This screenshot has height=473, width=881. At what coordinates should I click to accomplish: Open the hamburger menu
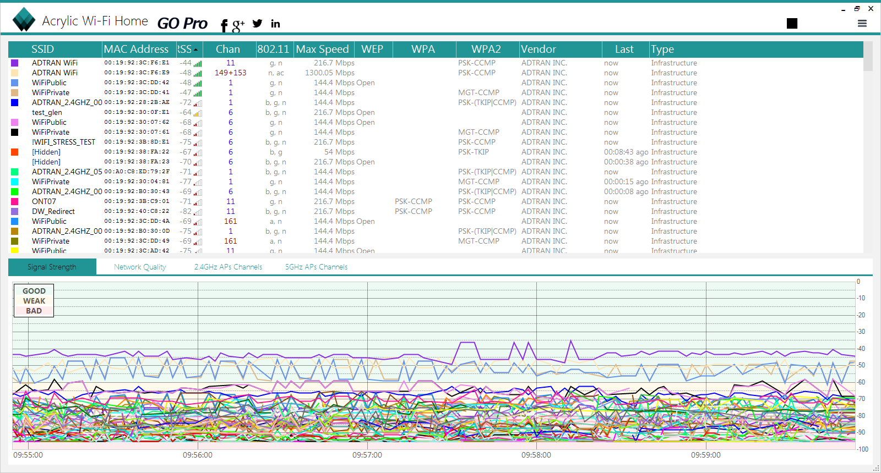(862, 23)
